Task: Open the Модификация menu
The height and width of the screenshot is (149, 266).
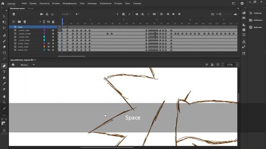Action: point(69,3)
